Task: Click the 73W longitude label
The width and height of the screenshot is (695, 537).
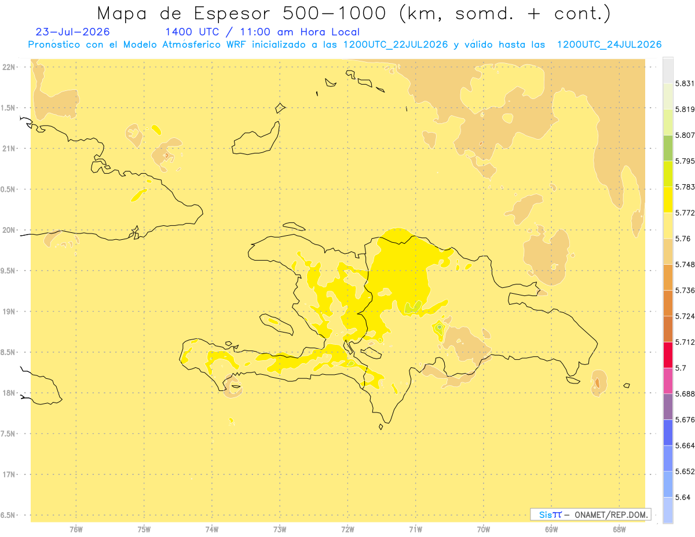Action: click(x=280, y=529)
